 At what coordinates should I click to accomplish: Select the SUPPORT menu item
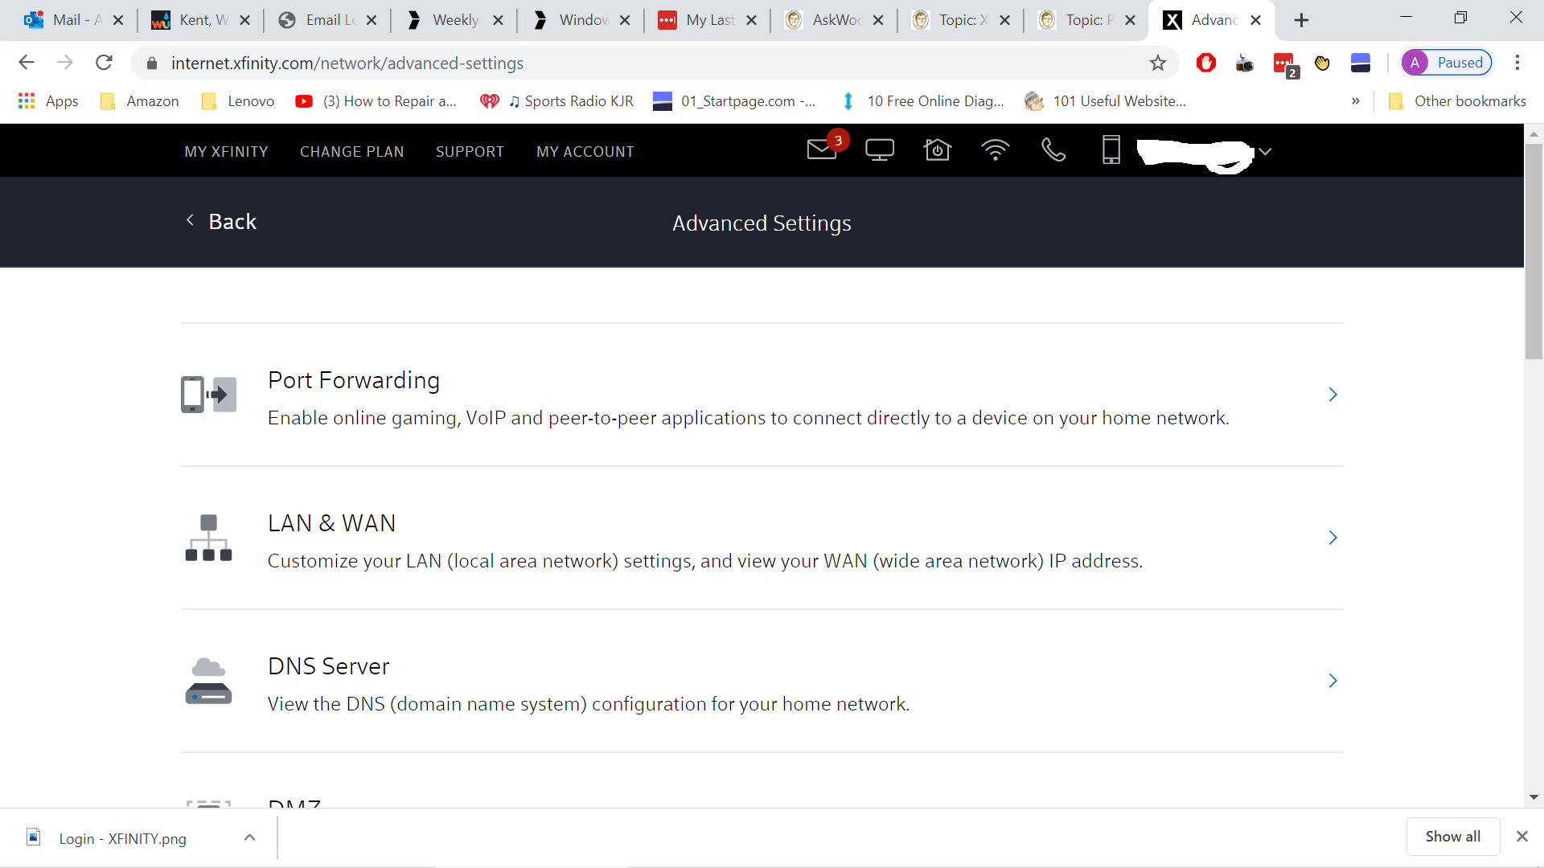coord(470,152)
